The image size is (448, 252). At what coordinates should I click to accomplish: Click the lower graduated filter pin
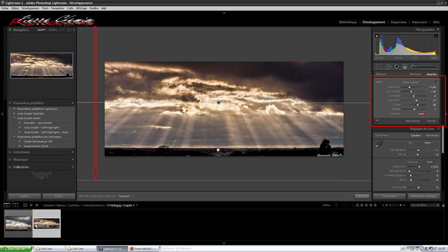(218, 150)
